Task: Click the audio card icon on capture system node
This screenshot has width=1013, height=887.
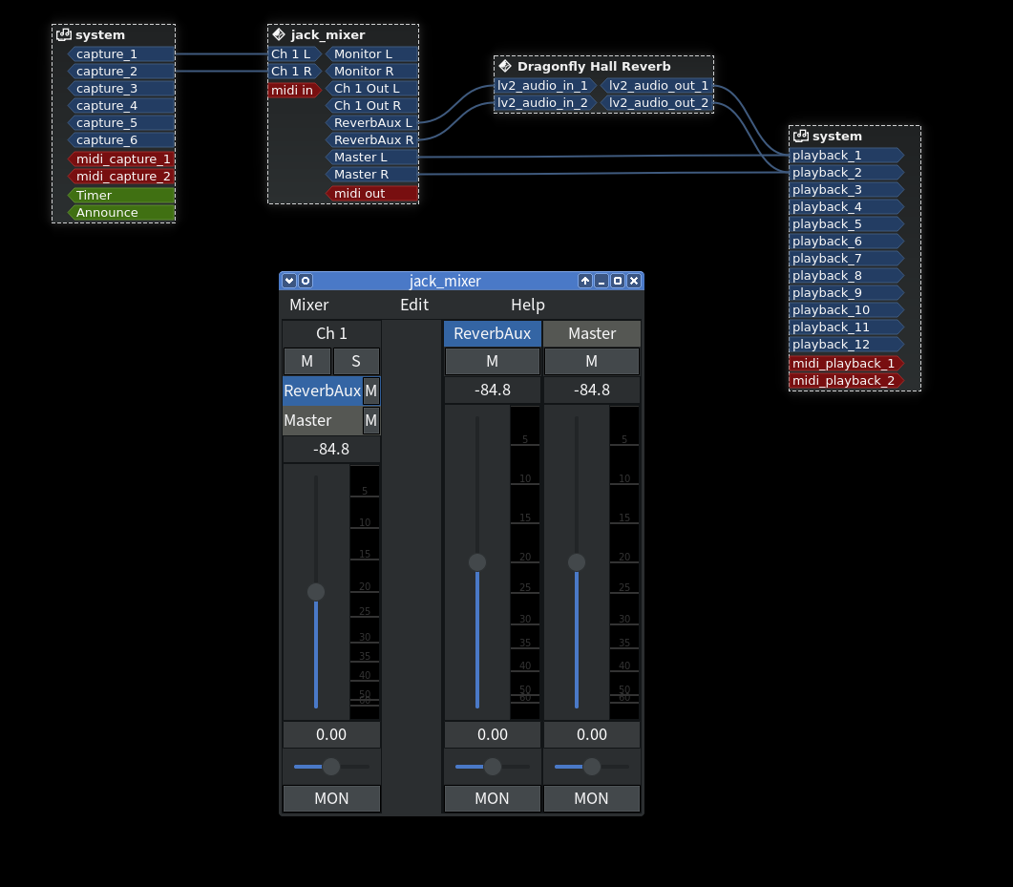Action: pyautogui.click(x=63, y=34)
